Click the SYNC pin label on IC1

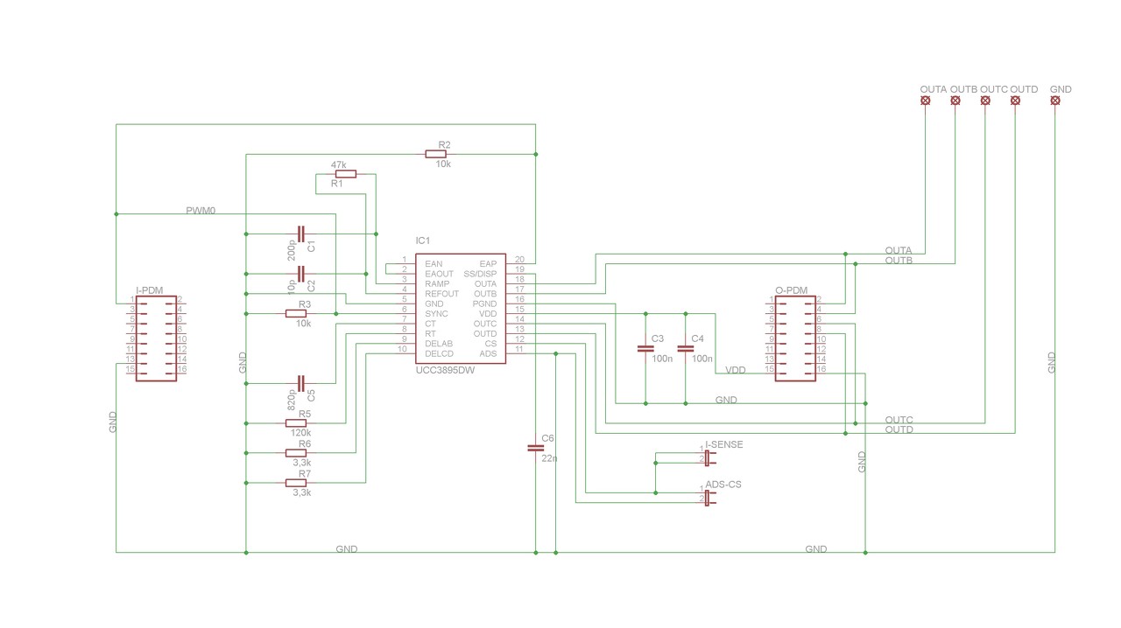tap(436, 313)
